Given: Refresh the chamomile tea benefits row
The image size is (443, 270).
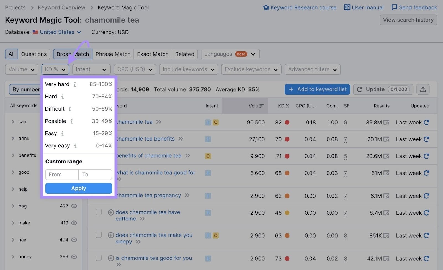Looking at the screenshot, I should [x=426, y=139].
